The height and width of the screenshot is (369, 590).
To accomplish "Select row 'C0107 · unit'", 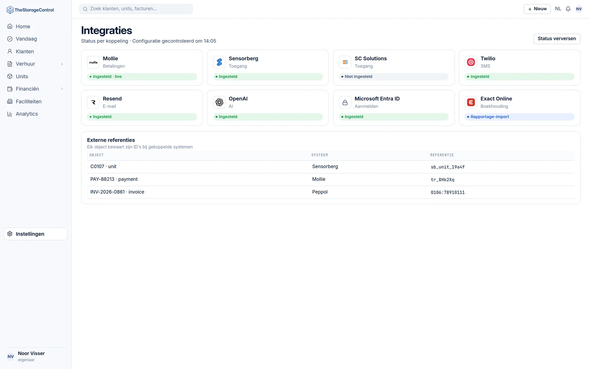I will [x=331, y=167].
